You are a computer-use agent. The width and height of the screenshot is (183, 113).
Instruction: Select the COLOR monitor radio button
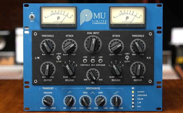(x=133, y=99)
